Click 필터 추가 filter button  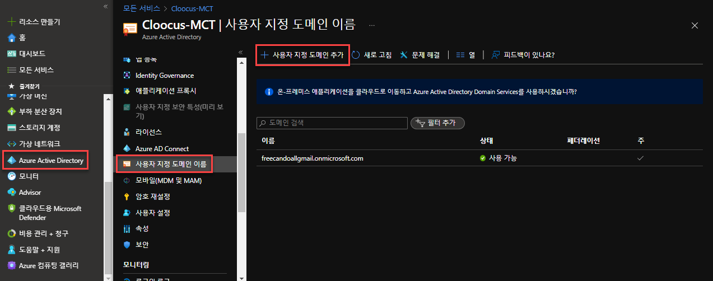438,123
